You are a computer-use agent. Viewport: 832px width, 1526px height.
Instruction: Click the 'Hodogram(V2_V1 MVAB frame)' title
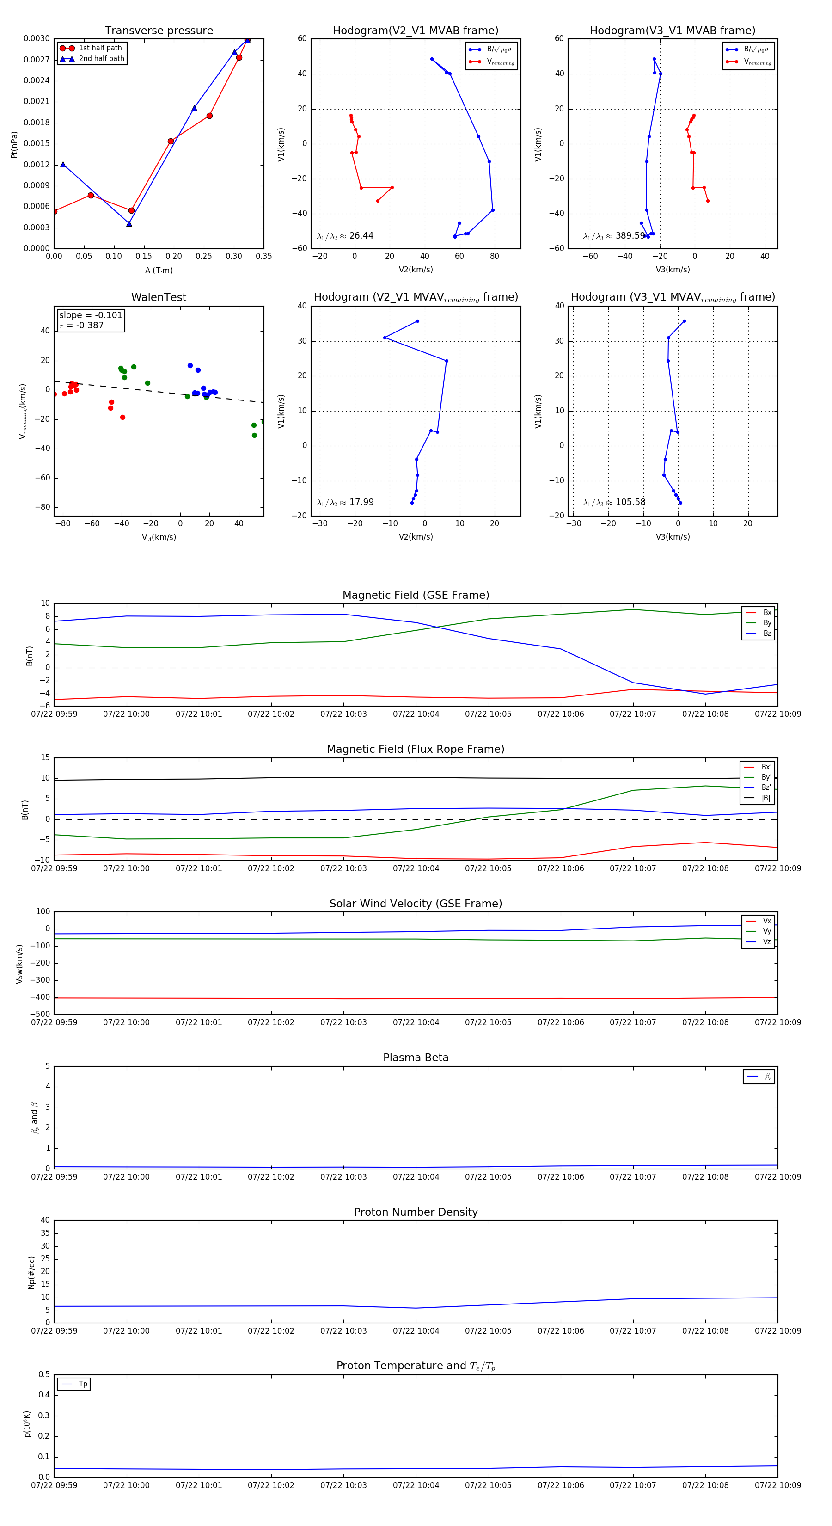coord(415,30)
